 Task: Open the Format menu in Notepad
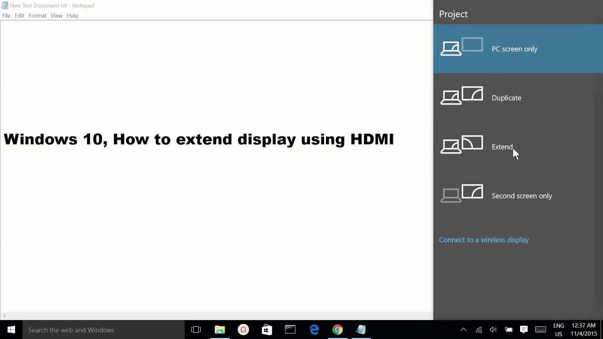pyautogui.click(x=37, y=16)
